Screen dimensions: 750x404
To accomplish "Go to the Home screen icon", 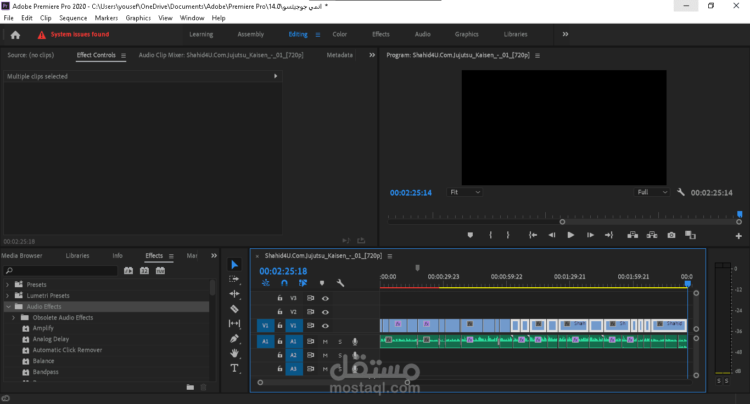I will pyautogui.click(x=15, y=35).
